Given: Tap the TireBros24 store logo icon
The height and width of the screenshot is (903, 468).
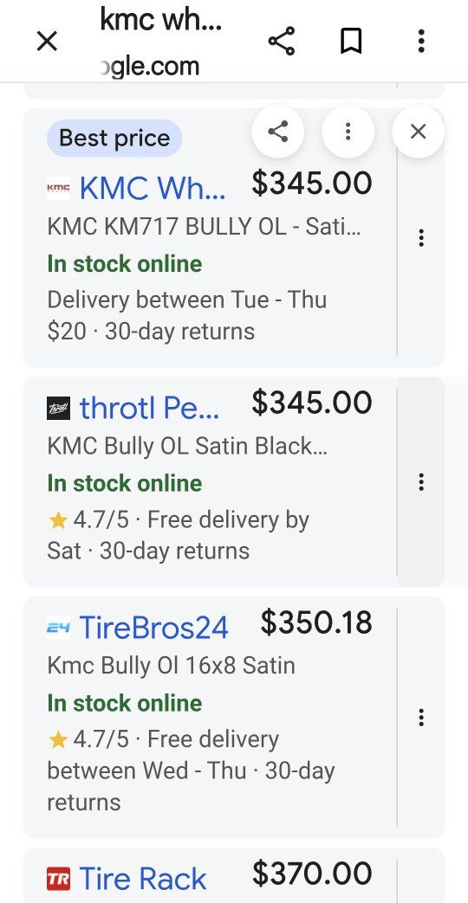Looking at the screenshot, I should (58, 628).
